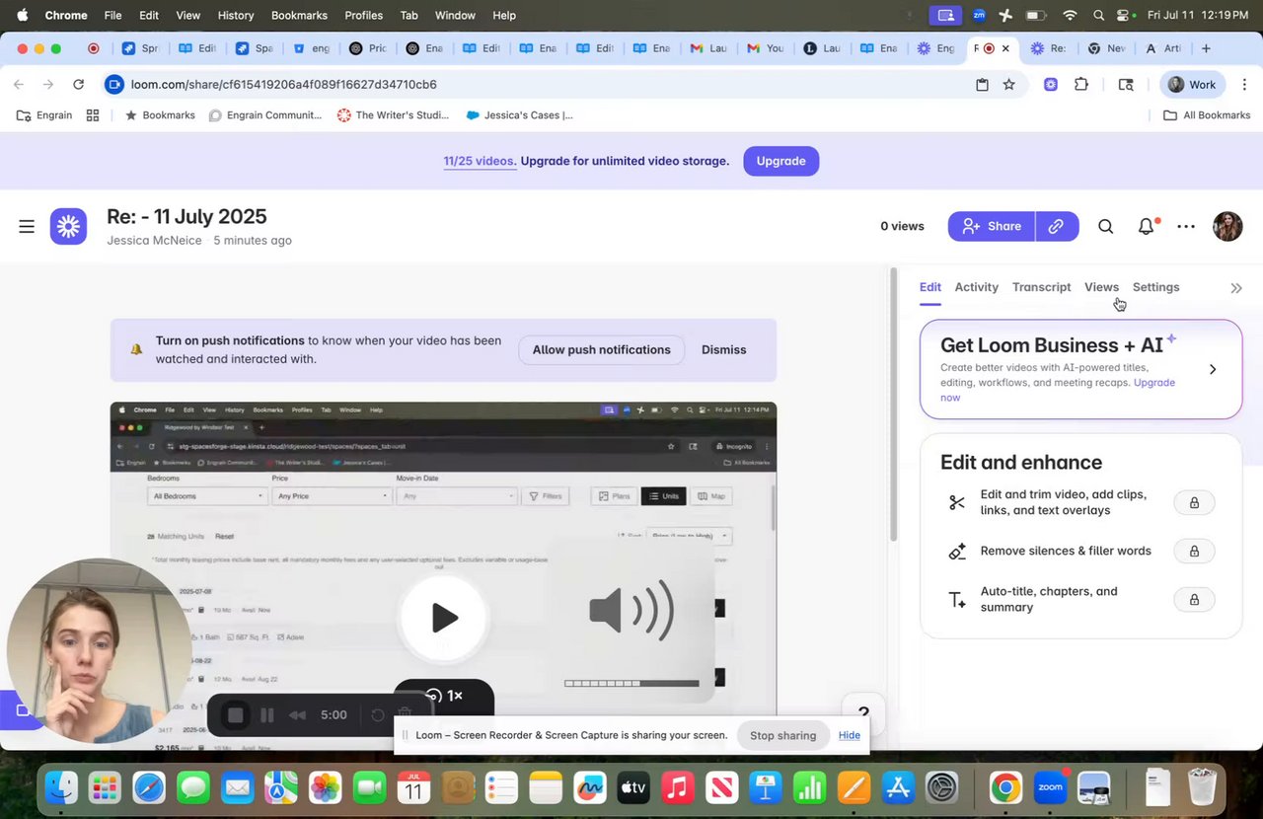
Task: Open the help question mark button
Action: point(862,712)
